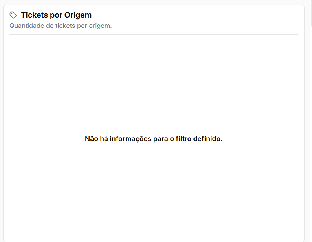Click the Não há informações empty-state message
Screen dimensions: 312x242
click(x=153, y=139)
